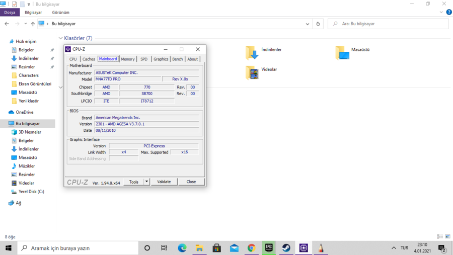Expand the Tools dropdown arrow in CPU-Z
The height and width of the screenshot is (255, 453).
pyautogui.click(x=147, y=182)
